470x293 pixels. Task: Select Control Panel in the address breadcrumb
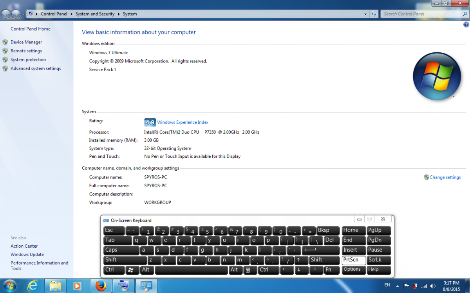pos(54,14)
